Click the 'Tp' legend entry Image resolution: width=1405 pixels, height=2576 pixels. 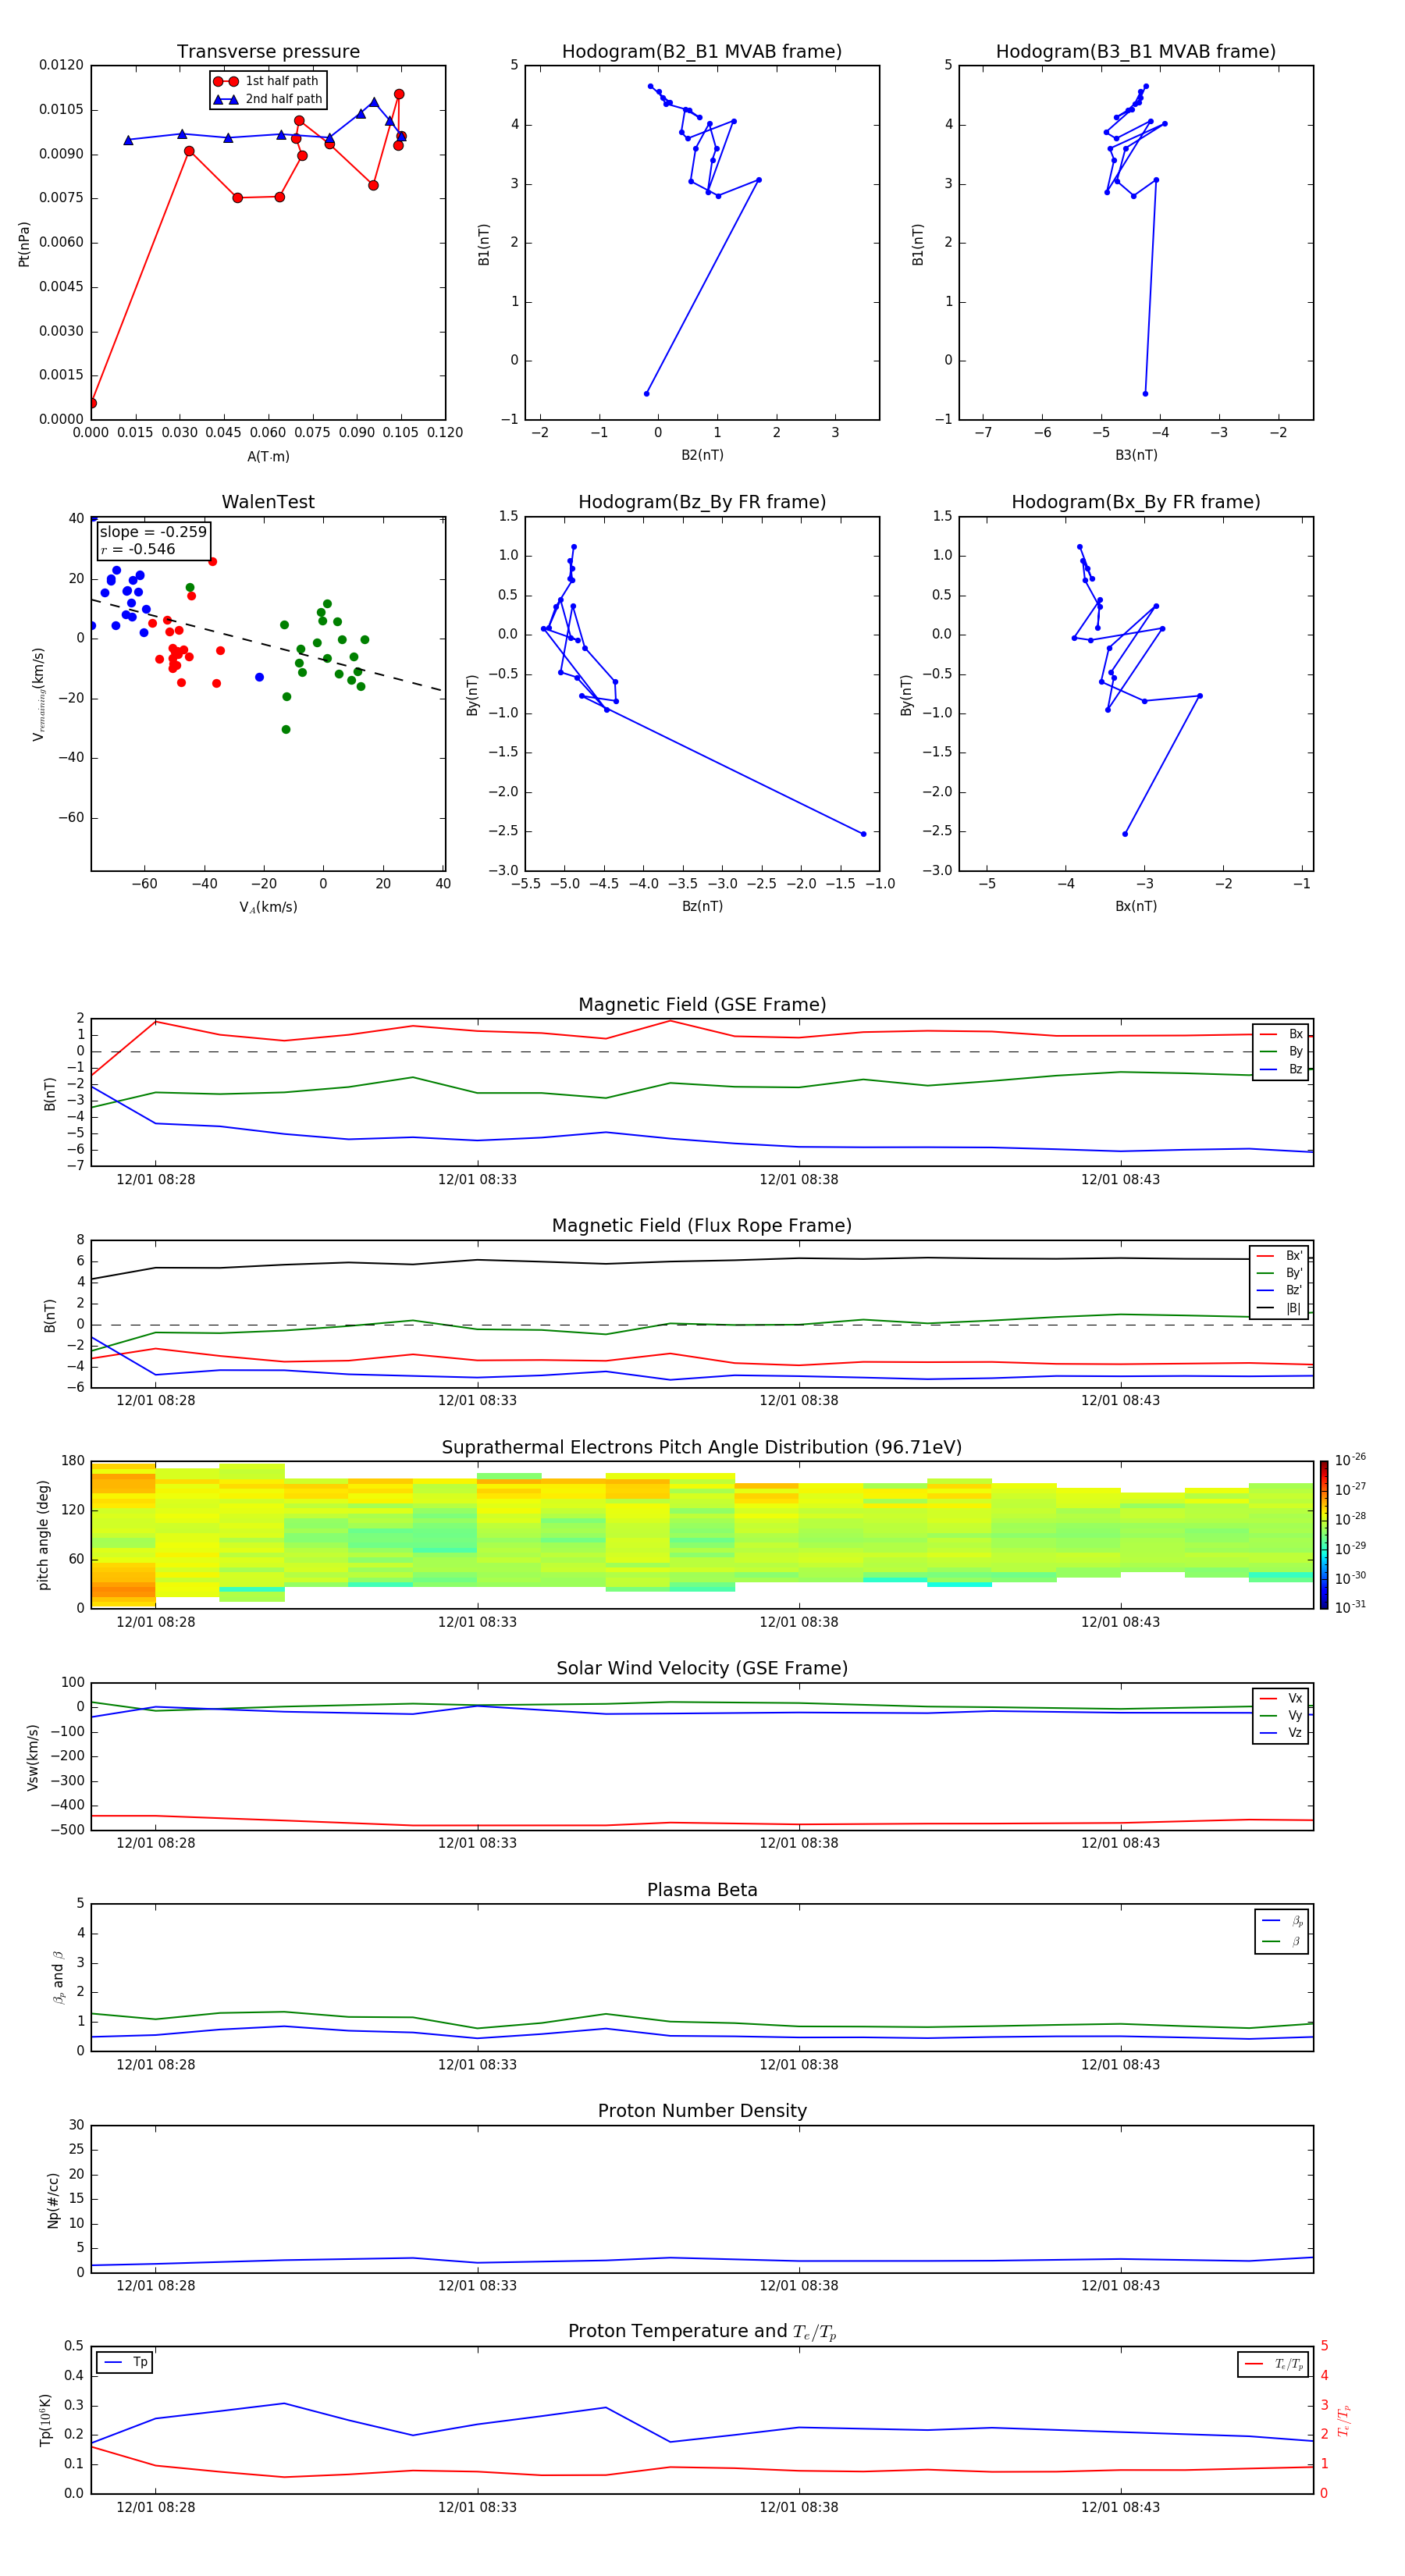click(126, 2363)
